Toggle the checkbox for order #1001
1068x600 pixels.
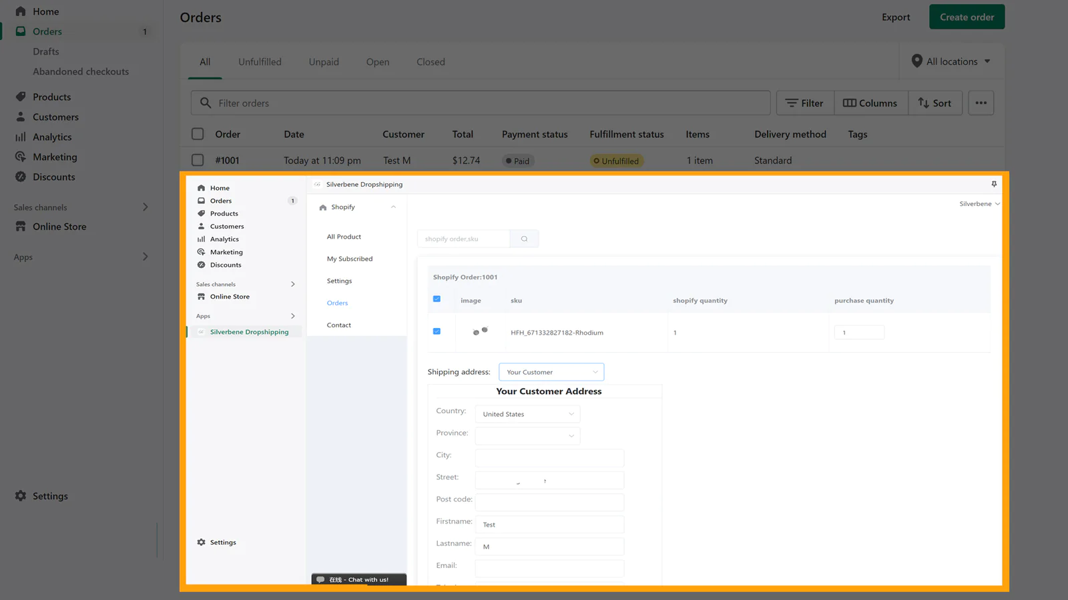click(x=198, y=161)
